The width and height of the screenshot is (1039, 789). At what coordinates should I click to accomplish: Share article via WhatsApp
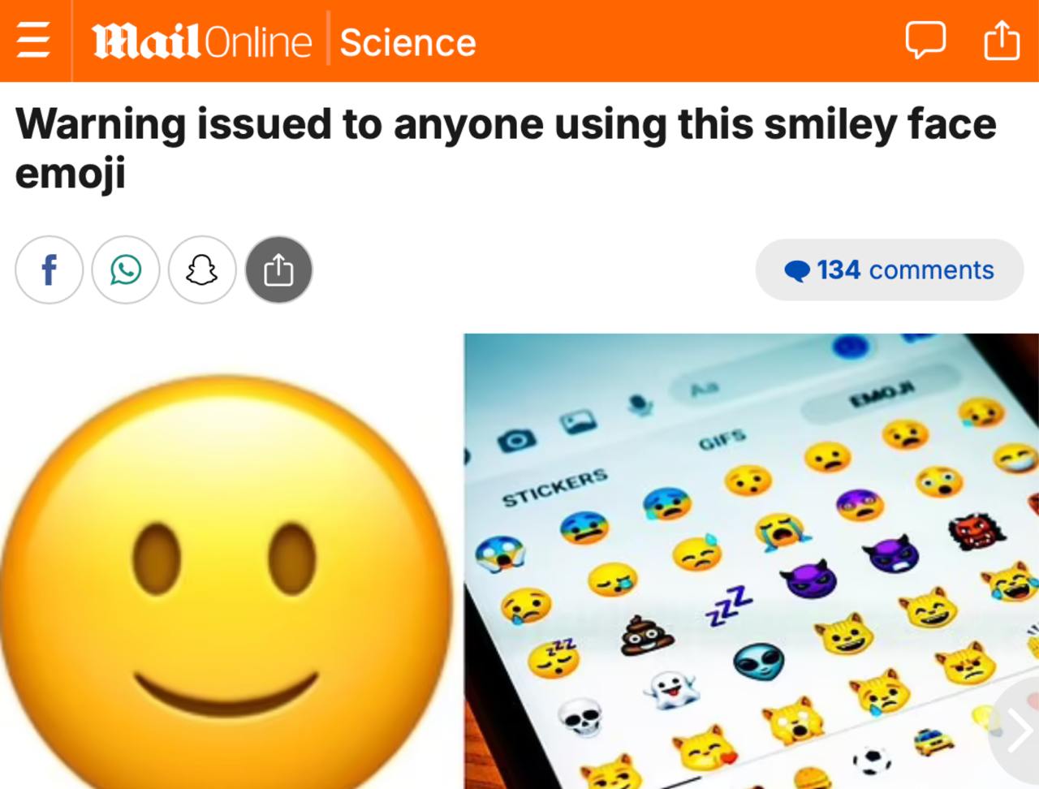126,269
